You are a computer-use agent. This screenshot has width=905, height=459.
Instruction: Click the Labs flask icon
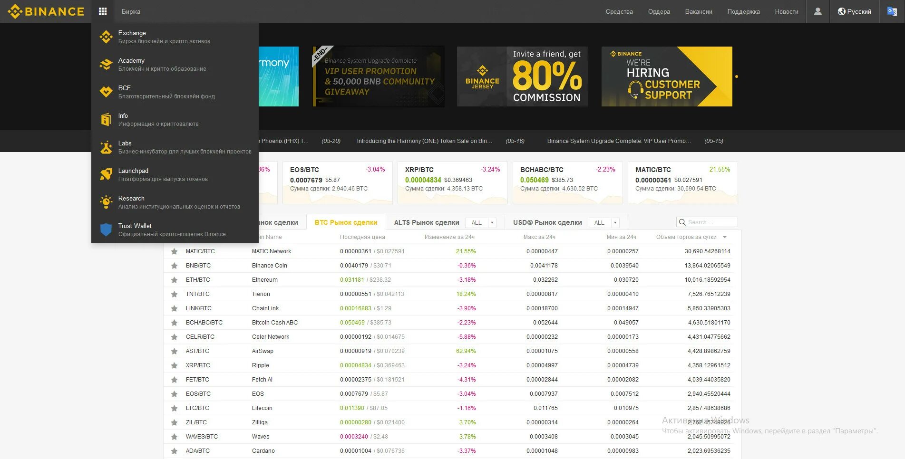(x=106, y=147)
